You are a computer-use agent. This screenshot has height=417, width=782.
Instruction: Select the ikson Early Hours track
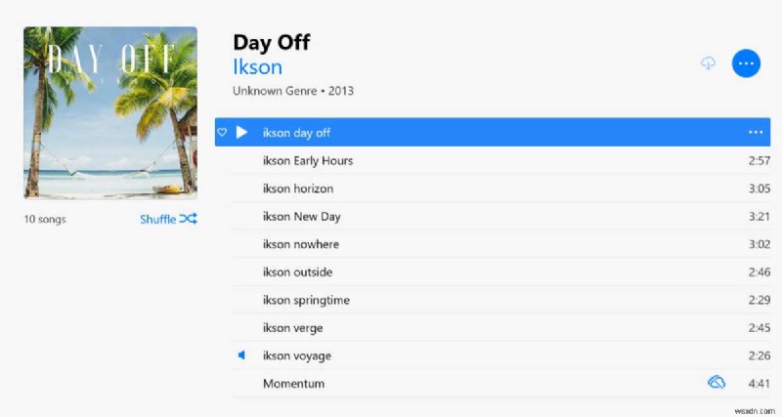pos(308,160)
